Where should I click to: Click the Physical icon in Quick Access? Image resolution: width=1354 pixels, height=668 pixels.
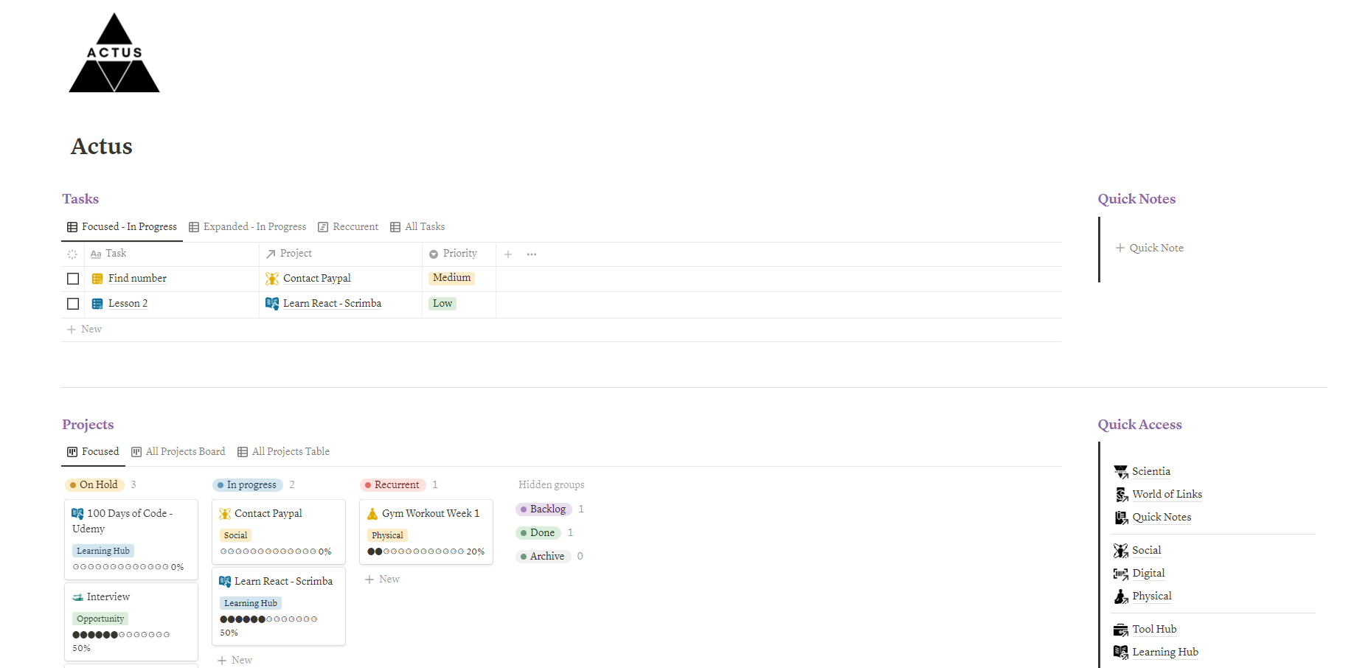coord(1121,596)
